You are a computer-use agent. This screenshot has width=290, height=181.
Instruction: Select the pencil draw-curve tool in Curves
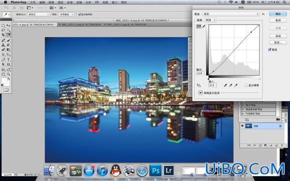pyautogui.click(x=203, y=26)
